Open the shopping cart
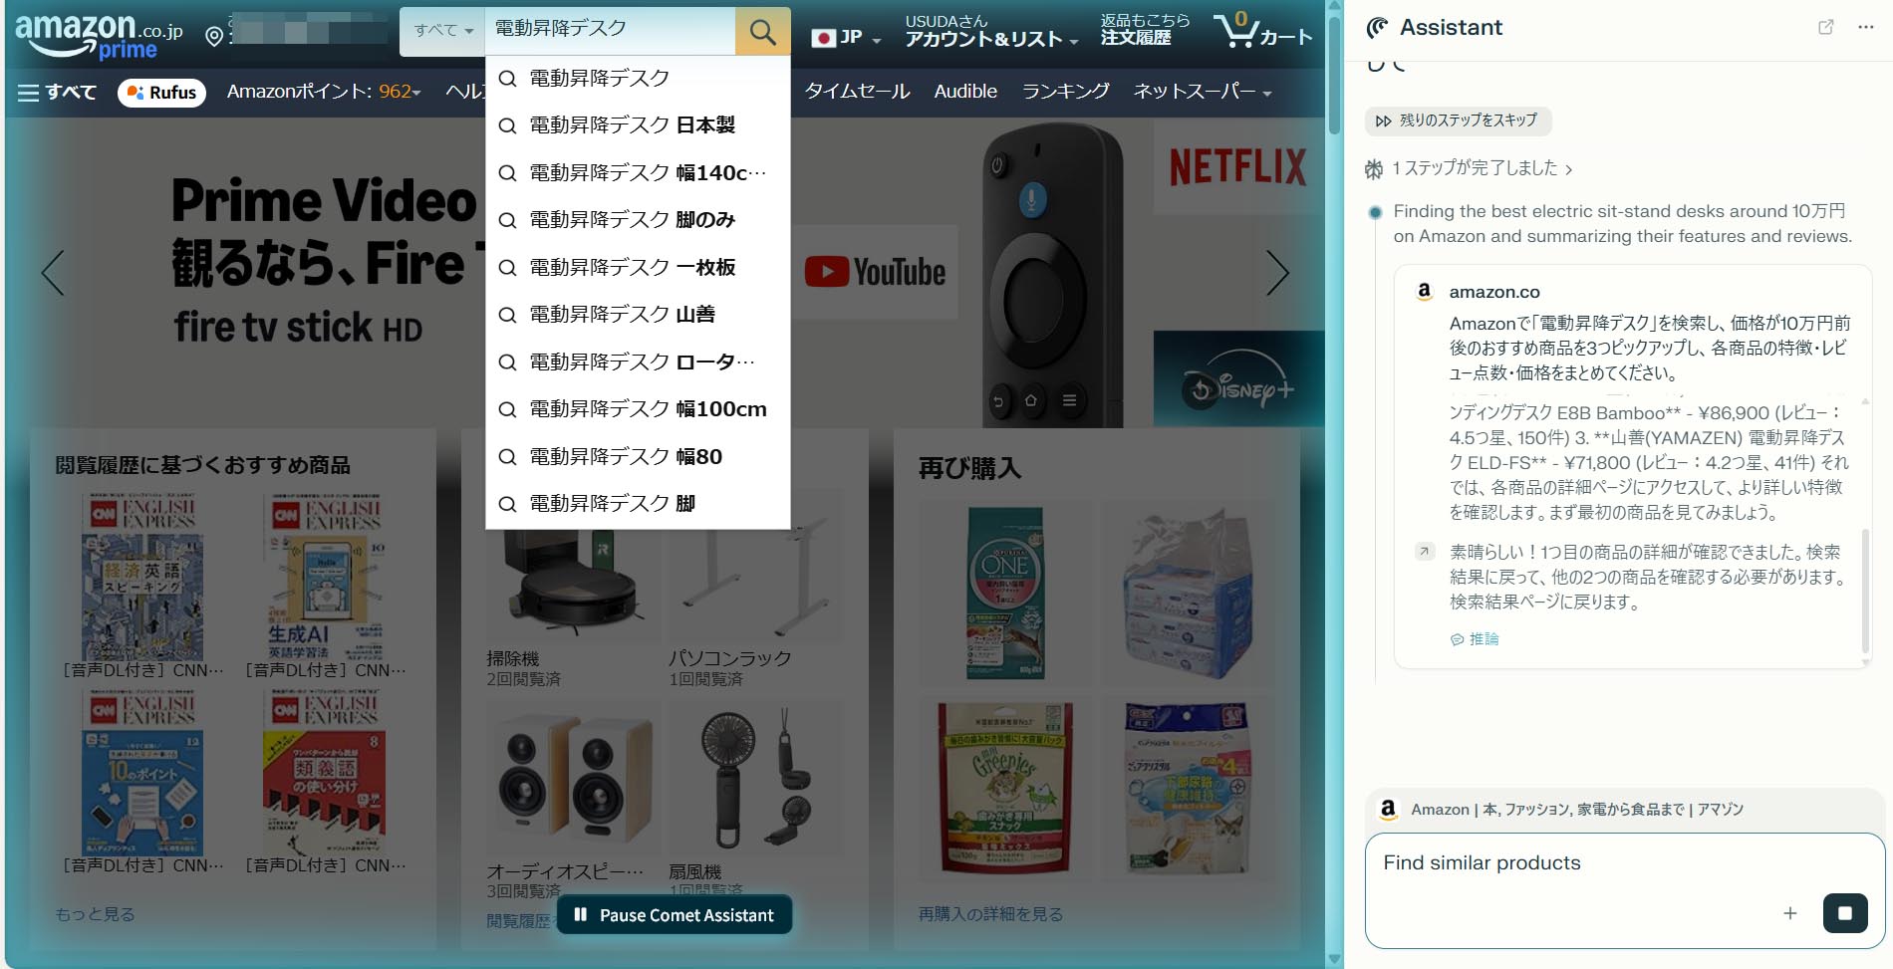 1262,32
